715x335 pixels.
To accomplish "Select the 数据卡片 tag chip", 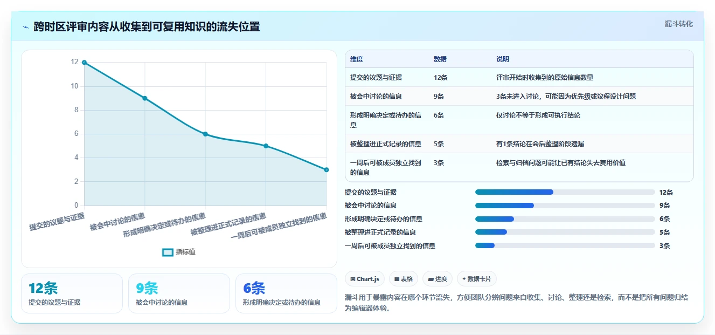I will pos(477,279).
